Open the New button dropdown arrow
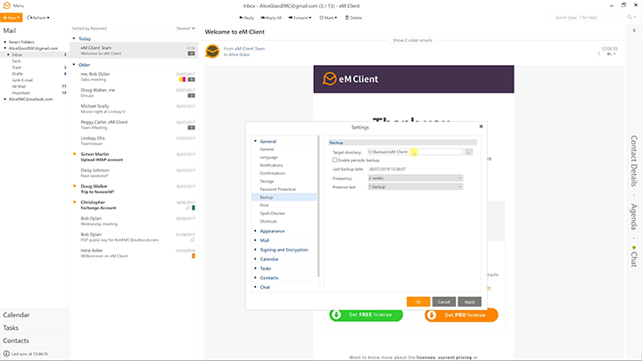The width and height of the screenshot is (642, 361). [19, 18]
